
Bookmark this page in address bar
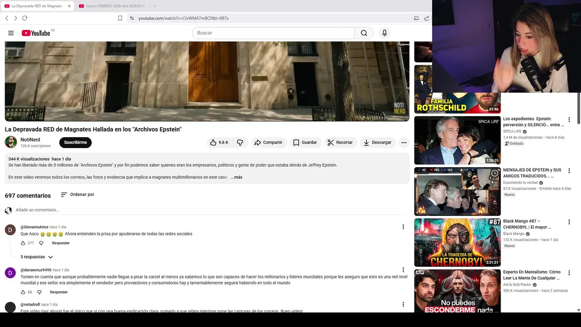point(120,18)
